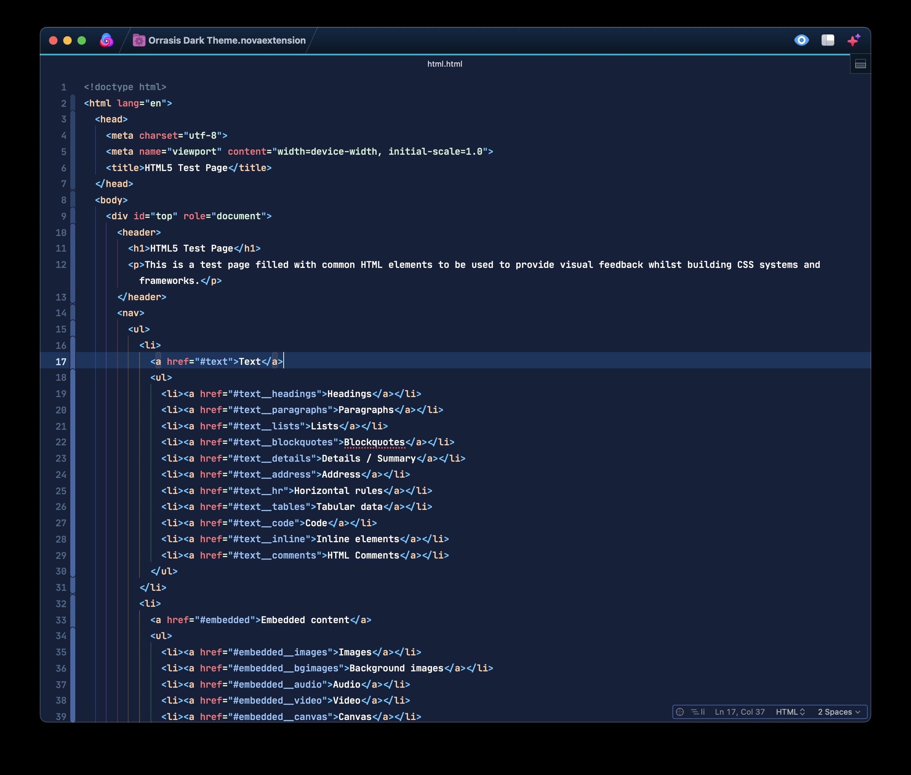Open the symbol navigator showing li
Screen dimensions: 911x775
[698, 712]
